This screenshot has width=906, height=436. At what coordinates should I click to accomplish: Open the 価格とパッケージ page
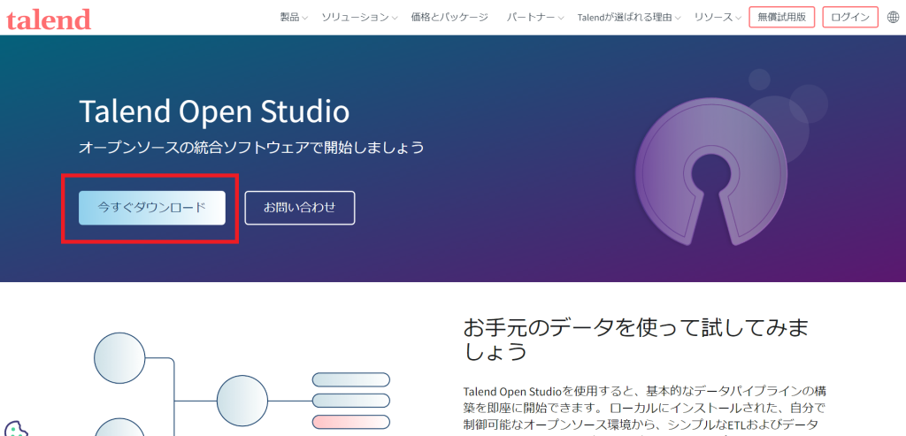pyautogui.click(x=449, y=18)
